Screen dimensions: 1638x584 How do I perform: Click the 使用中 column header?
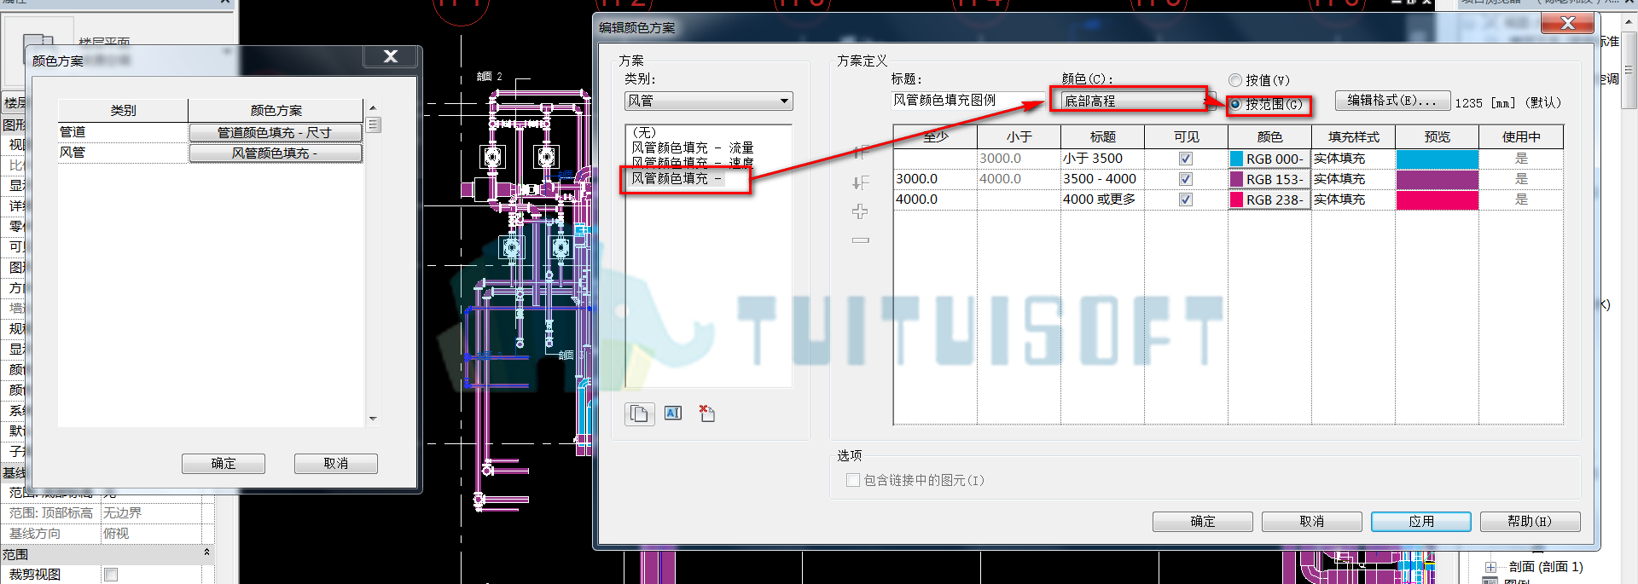pos(1521,136)
